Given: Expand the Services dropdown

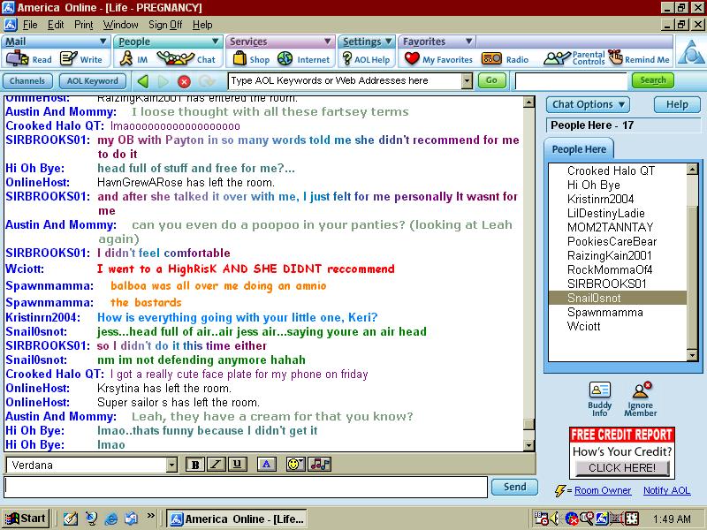Looking at the screenshot, I should pos(327,42).
